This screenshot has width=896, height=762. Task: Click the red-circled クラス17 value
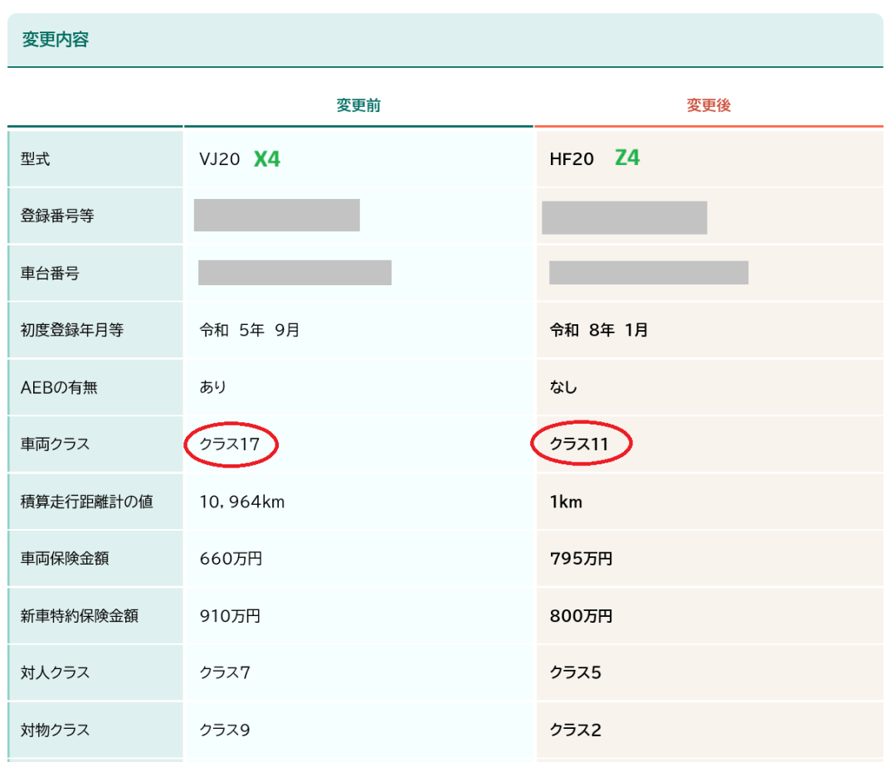231,444
